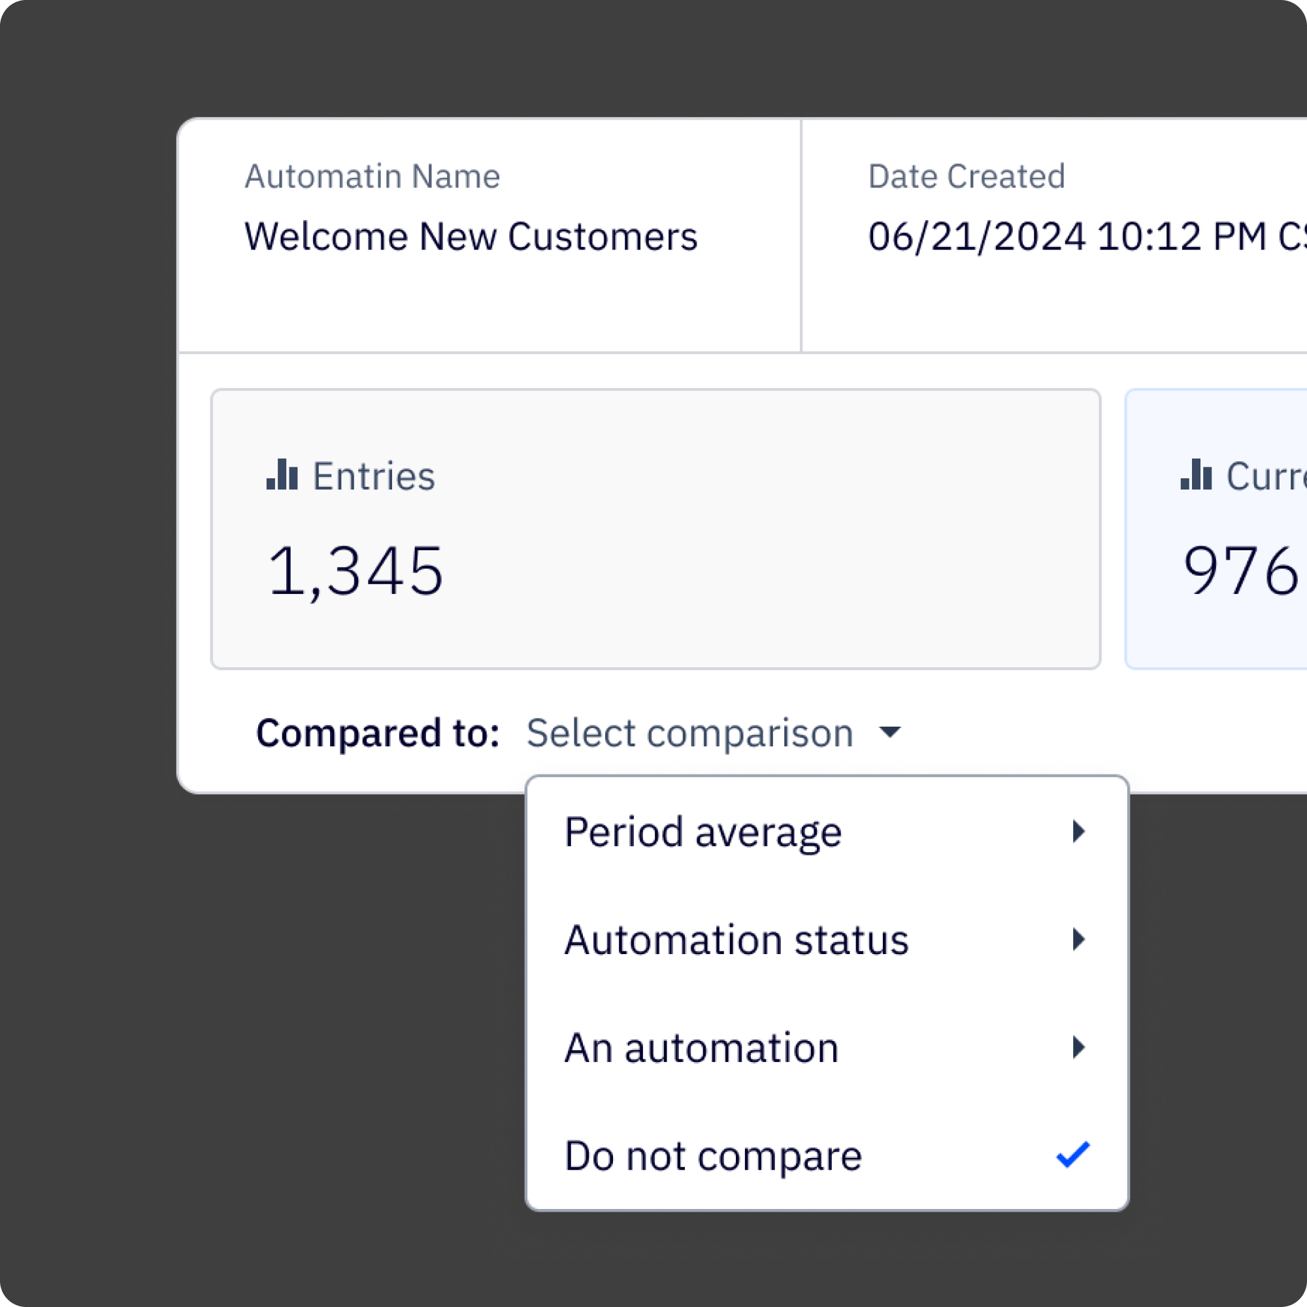Expand Automation status submenu arrow

(1078, 940)
